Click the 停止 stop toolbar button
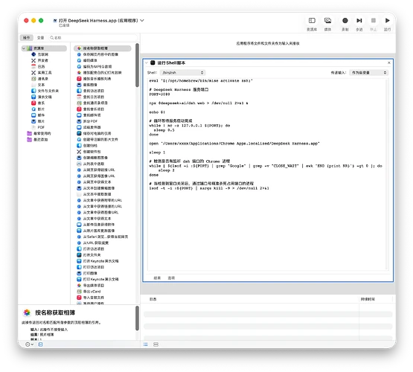Viewport: 413px width, 372px height. (374, 21)
